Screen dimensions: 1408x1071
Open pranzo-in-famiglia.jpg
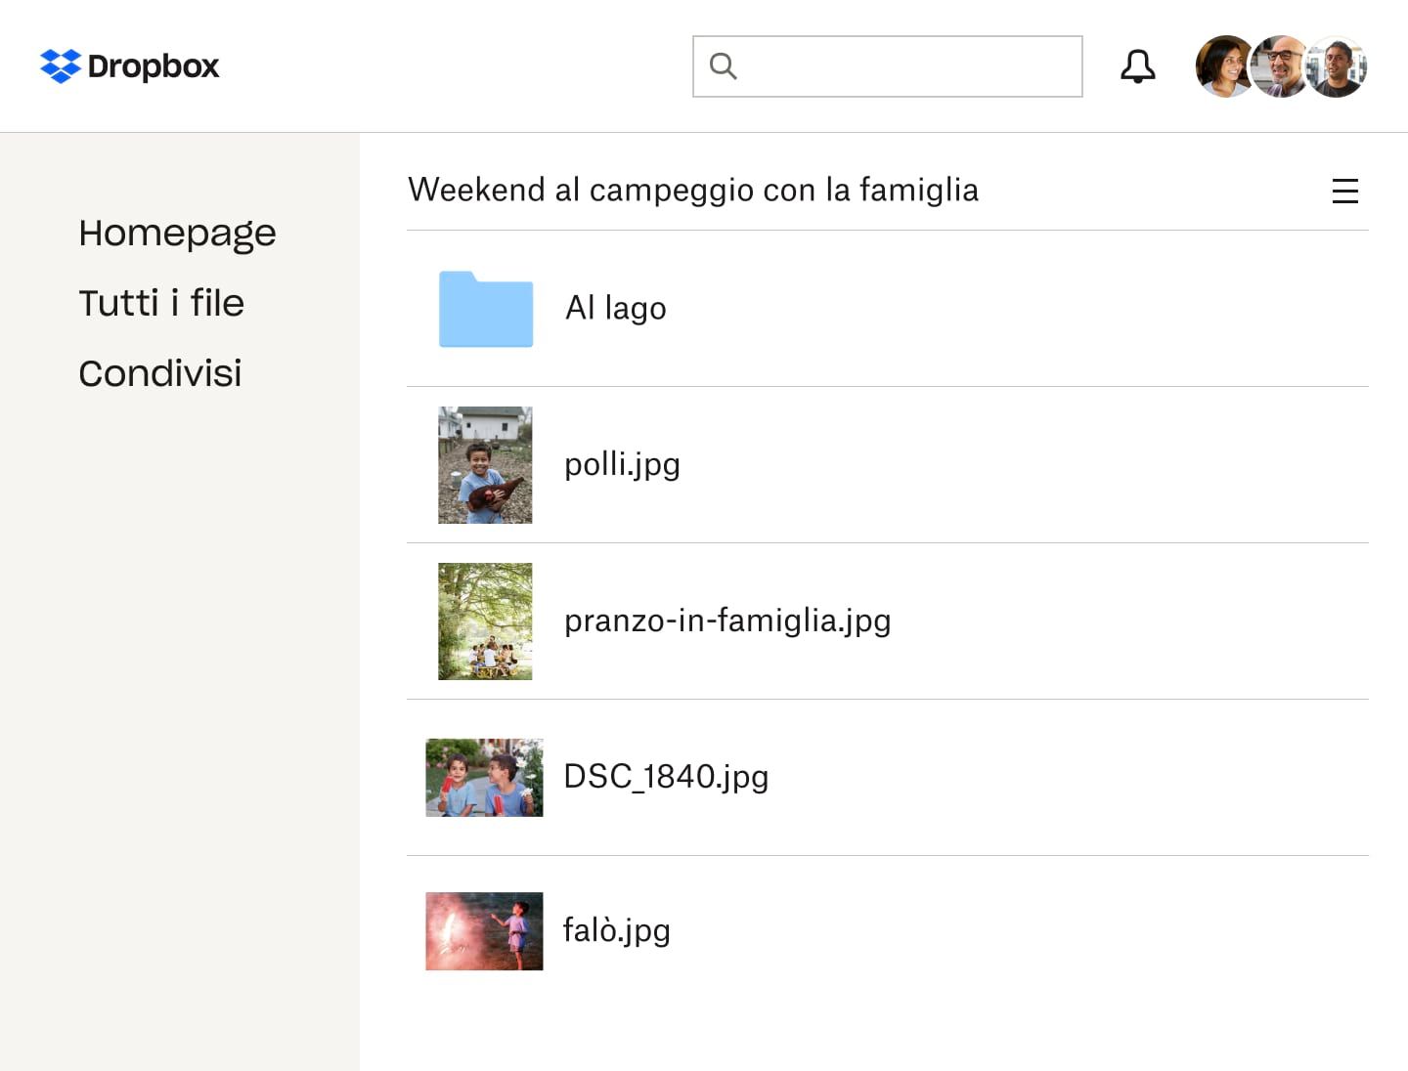[x=727, y=621]
